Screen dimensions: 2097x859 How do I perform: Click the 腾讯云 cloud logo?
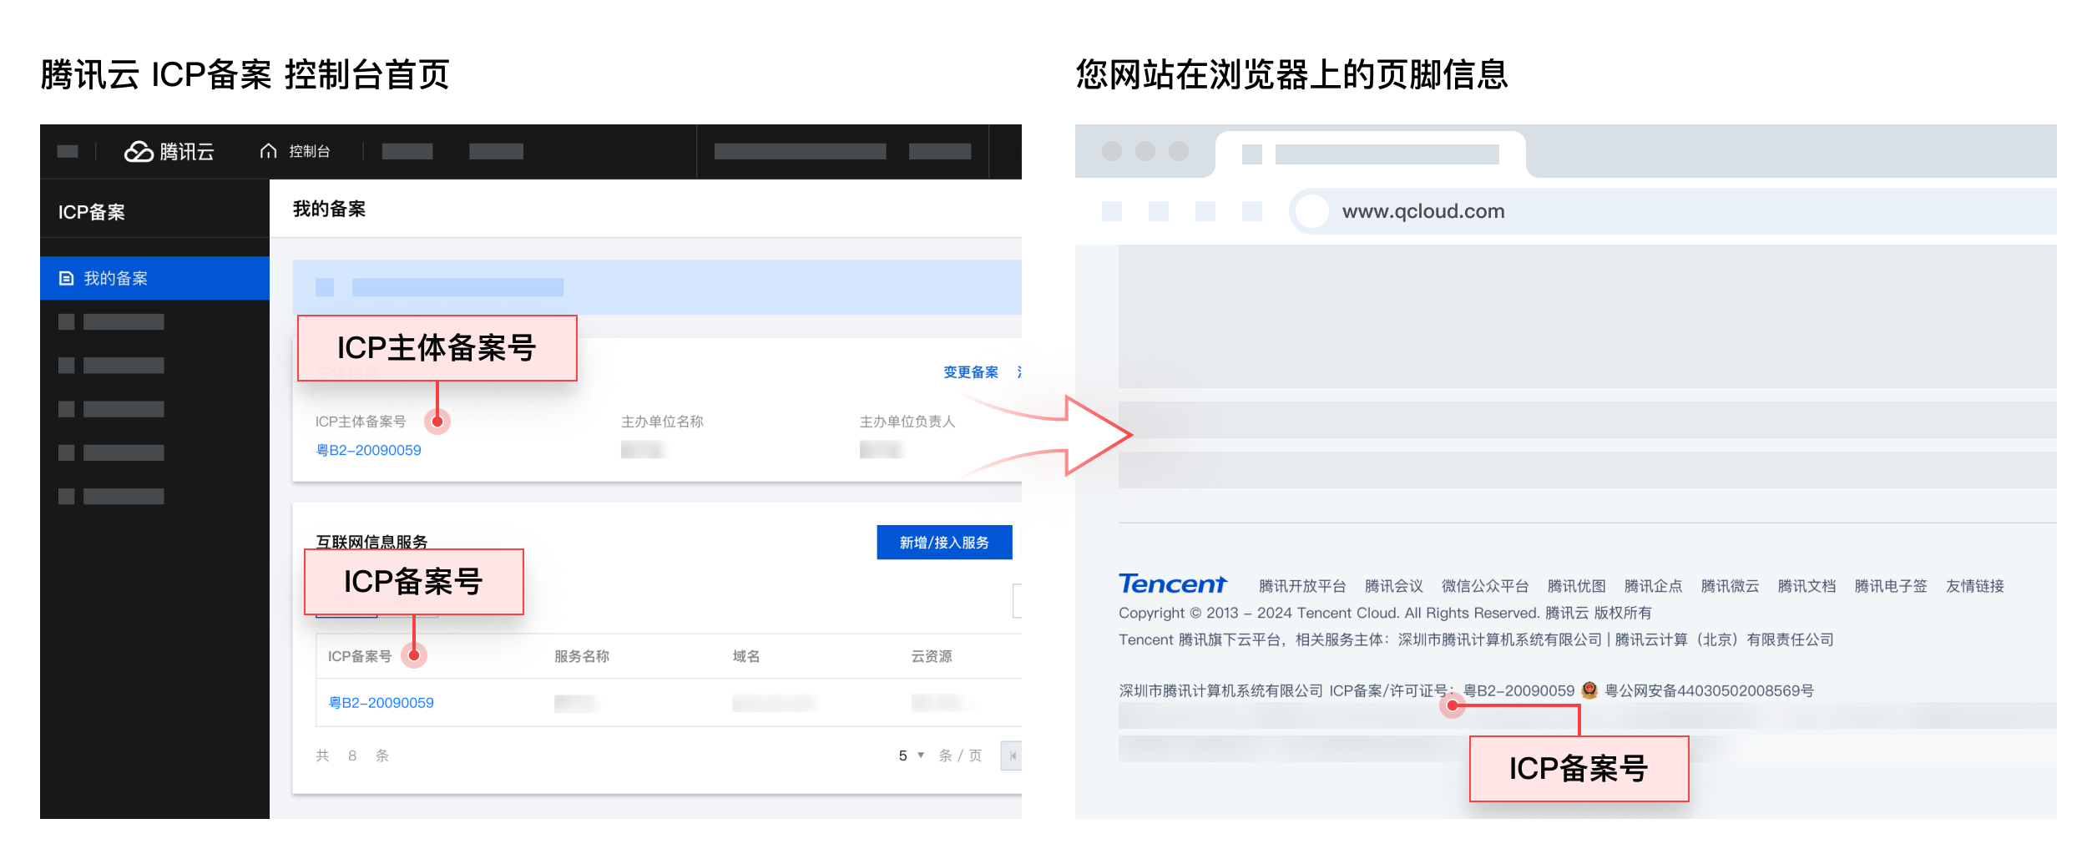(169, 151)
